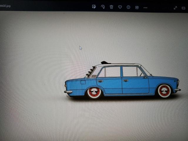Viewport: 188px width, 141px height.
Task: Click the car's front red wheel
Action: click(x=164, y=91)
